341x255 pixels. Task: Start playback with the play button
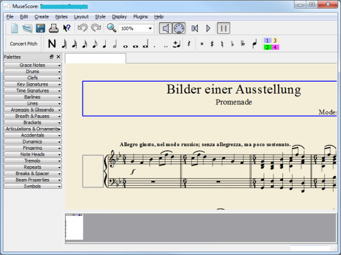pos(208,28)
